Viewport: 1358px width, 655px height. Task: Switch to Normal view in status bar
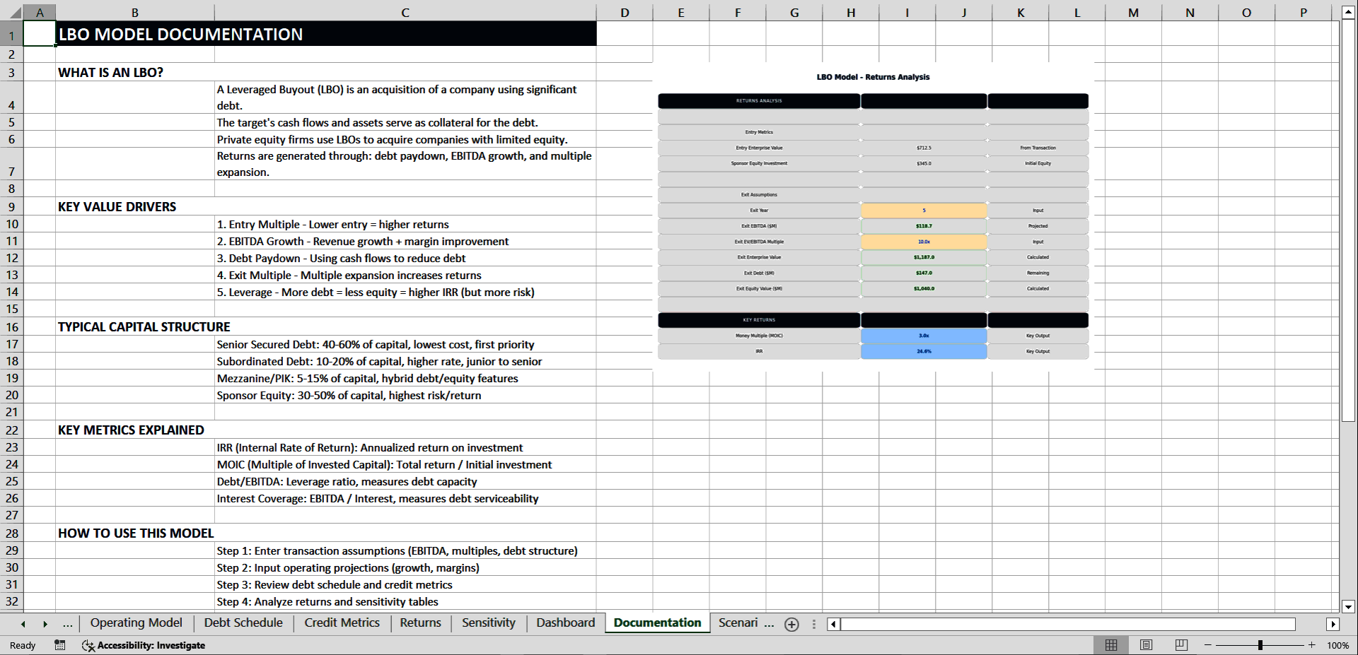pyautogui.click(x=1110, y=645)
